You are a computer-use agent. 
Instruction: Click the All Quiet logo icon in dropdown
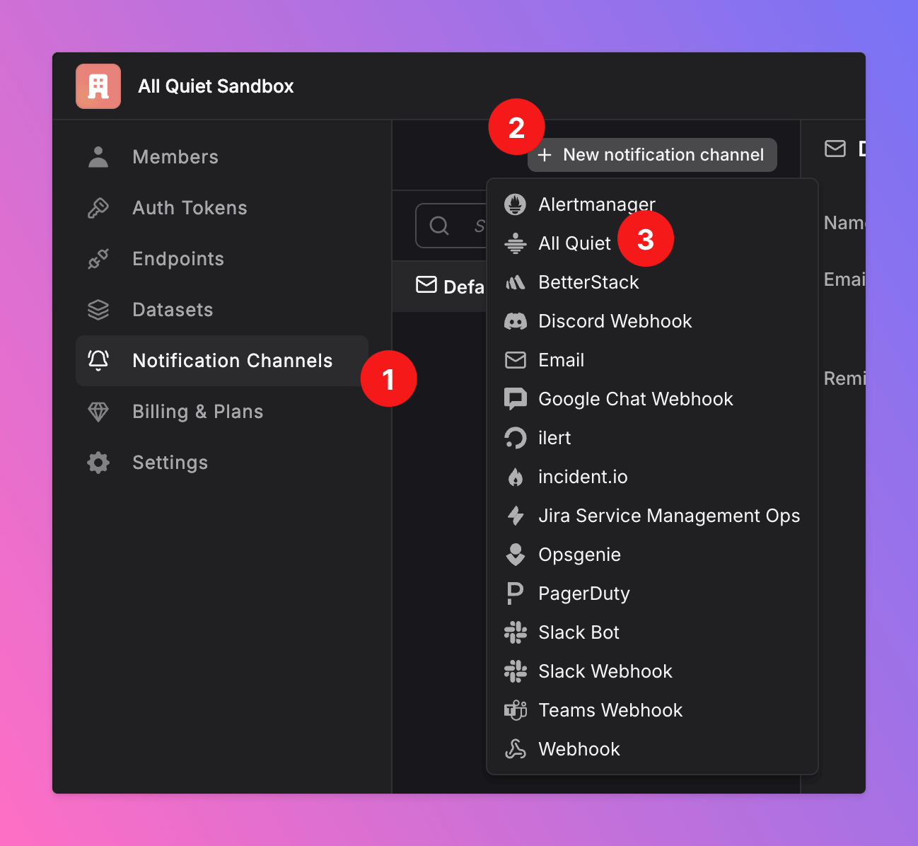pos(516,243)
